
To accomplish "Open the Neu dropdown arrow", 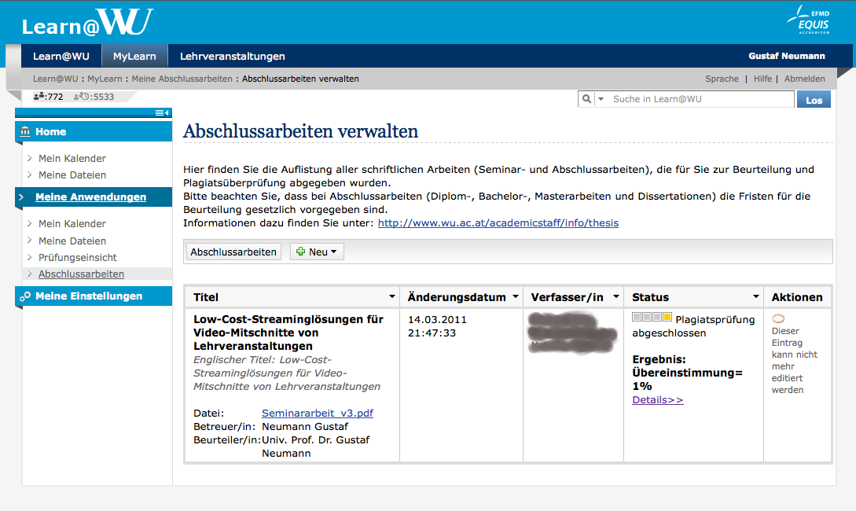I will 333,252.
